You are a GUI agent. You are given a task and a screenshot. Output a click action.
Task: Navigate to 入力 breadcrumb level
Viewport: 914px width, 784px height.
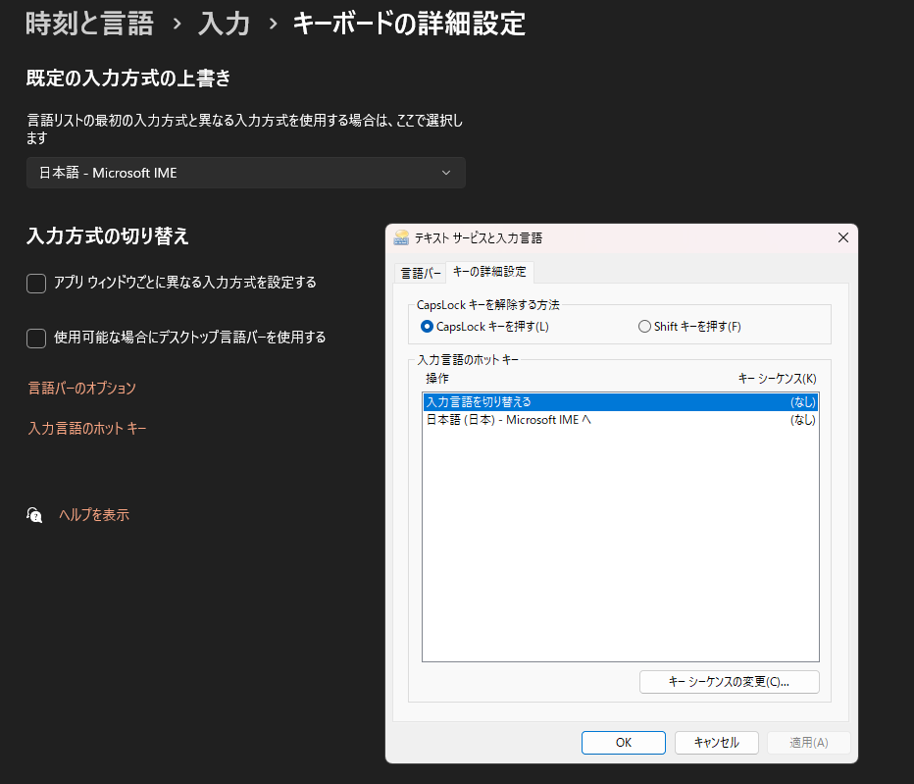(224, 24)
